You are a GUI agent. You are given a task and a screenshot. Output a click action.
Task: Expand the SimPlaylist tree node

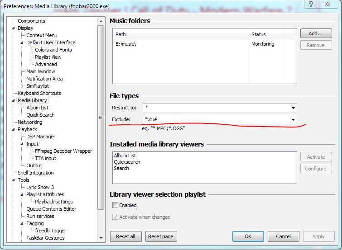point(22,86)
